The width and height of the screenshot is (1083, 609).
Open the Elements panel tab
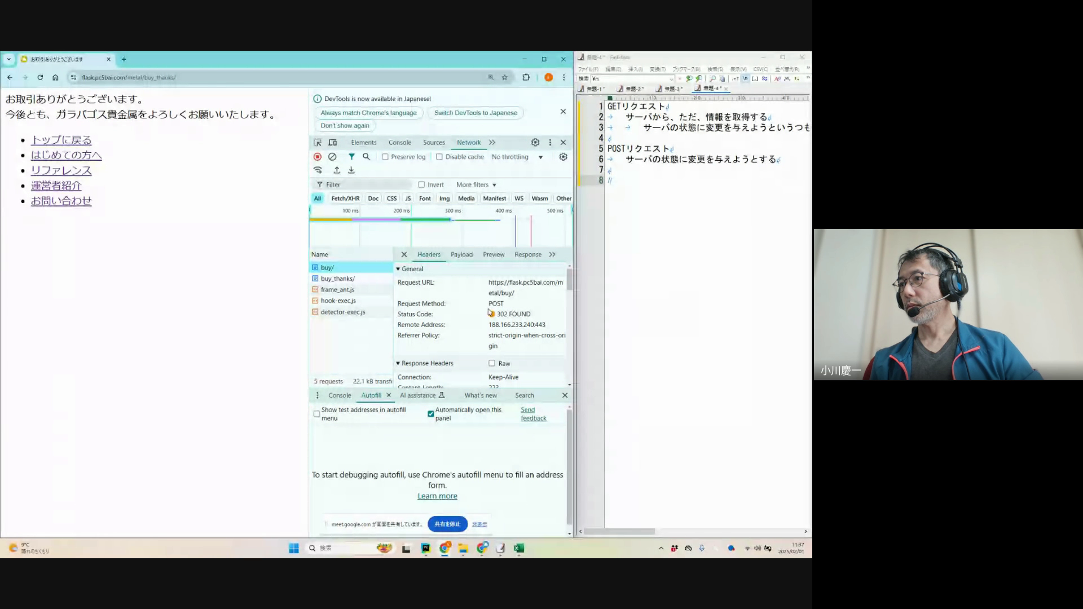click(363, 143)
